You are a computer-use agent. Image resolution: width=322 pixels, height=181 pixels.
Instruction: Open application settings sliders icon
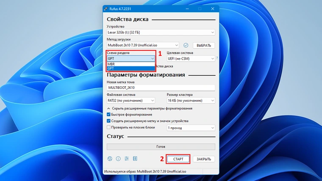(x=127, y=159)
